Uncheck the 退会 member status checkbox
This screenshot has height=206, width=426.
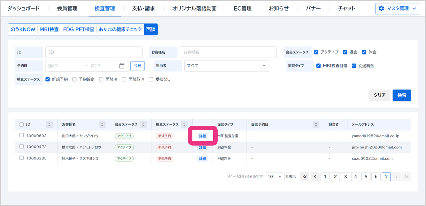[345, 52]
